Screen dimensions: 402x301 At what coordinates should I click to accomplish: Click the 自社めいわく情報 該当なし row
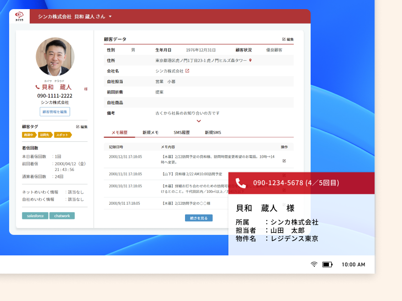53,199
